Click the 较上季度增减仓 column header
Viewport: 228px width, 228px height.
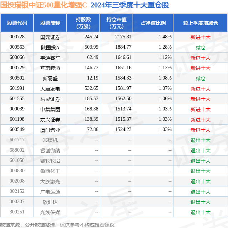[201, 23]
